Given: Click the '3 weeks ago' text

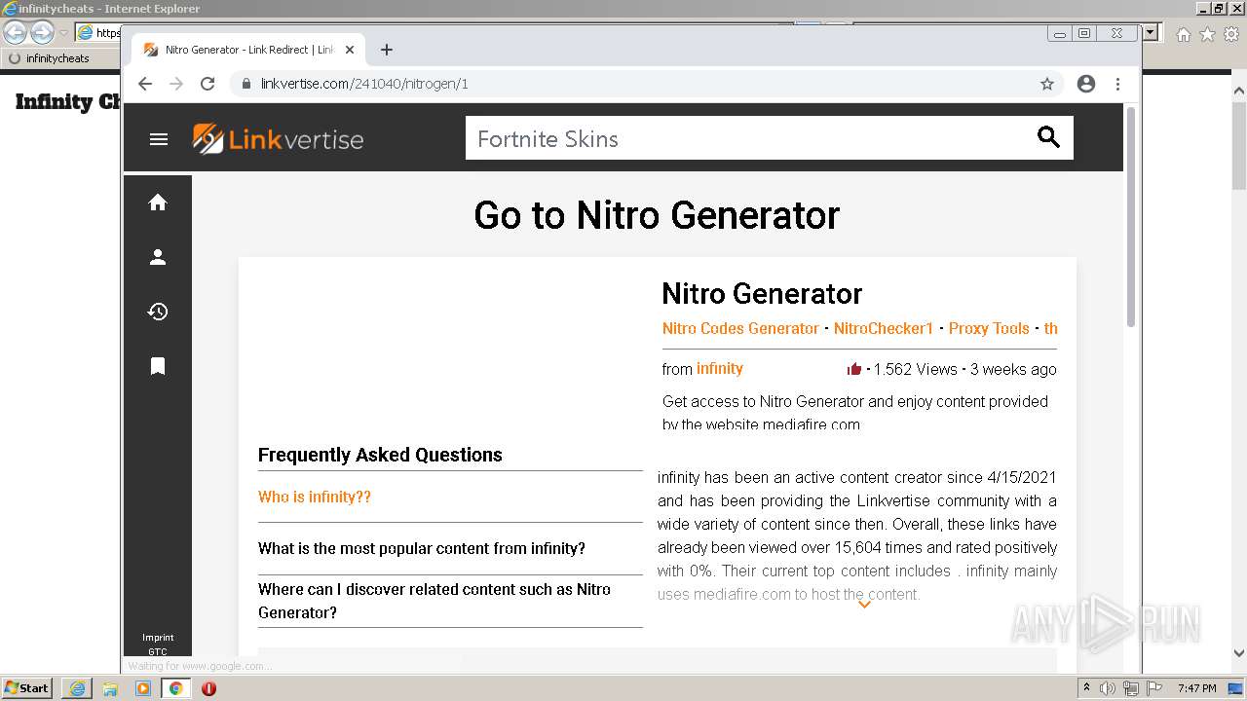Looking at the screenshot, I should click(x=1013, y=369).
